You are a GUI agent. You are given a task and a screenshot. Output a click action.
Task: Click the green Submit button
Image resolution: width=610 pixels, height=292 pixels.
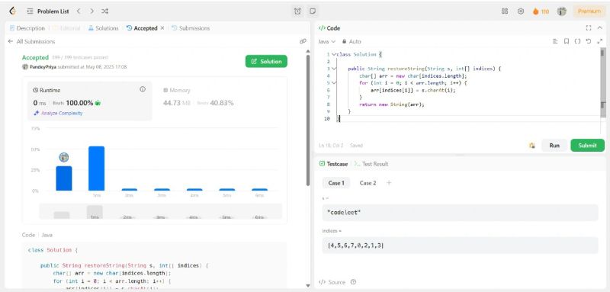[587, 146]
